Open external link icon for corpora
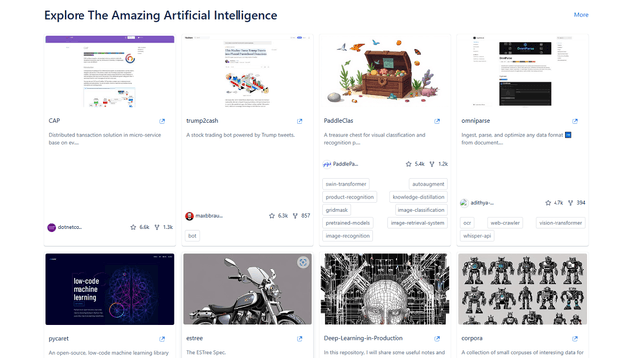This screenshot has height=358, width=636. (x=575, y=339)
